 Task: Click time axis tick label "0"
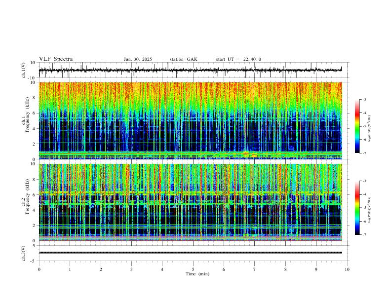(x=39, y=269)
